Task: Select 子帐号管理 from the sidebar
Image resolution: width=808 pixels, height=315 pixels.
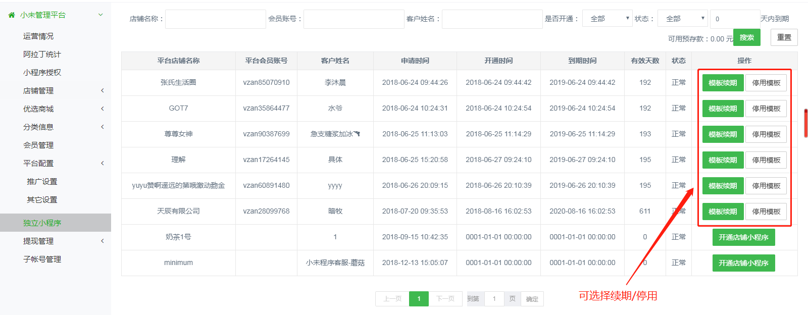Action: (42, 259)
